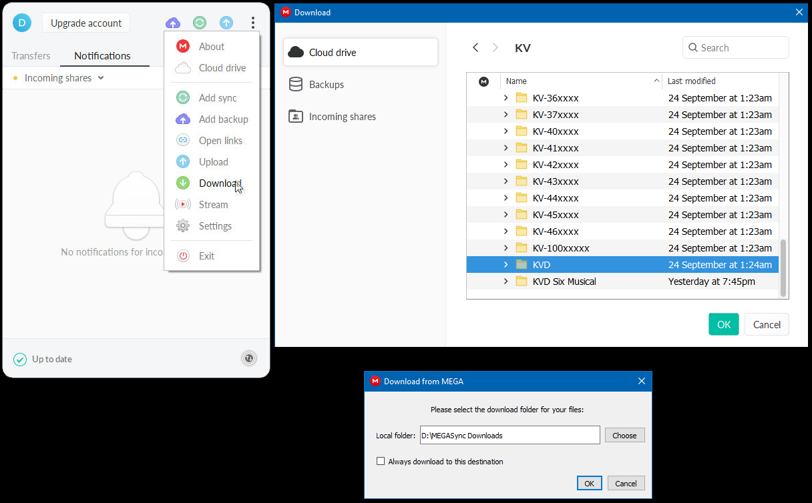
Task: Click the transfer manager icon at bottom right of MEGA panel
Action: (248, 358)
